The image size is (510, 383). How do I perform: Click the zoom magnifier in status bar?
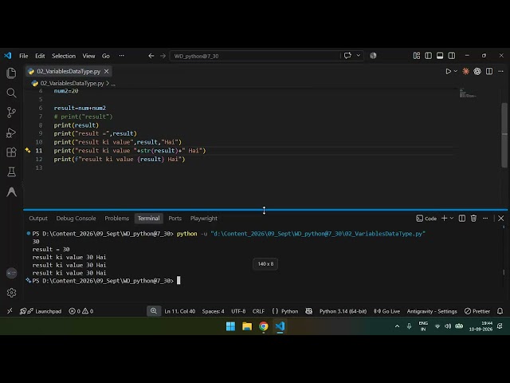pos(154,311)
